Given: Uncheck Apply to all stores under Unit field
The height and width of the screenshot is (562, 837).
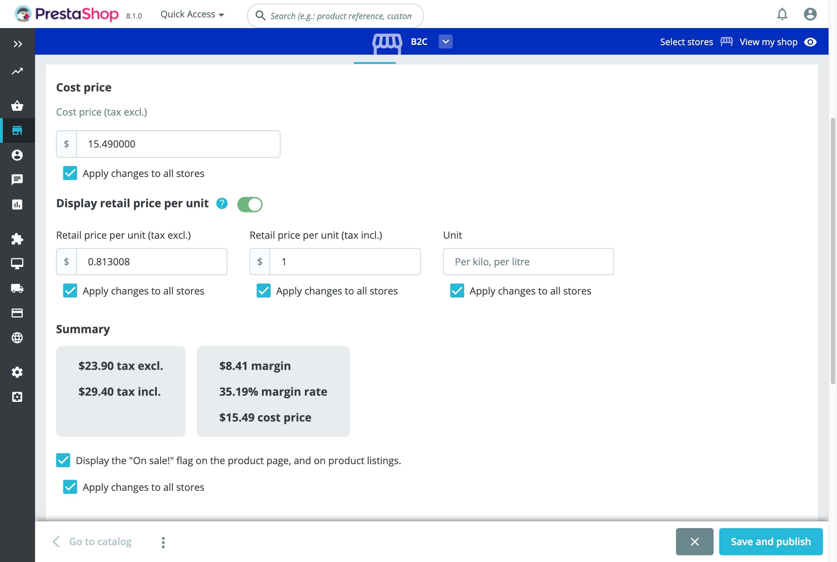Looking at the screenshot, I should [x=457, y=291].
